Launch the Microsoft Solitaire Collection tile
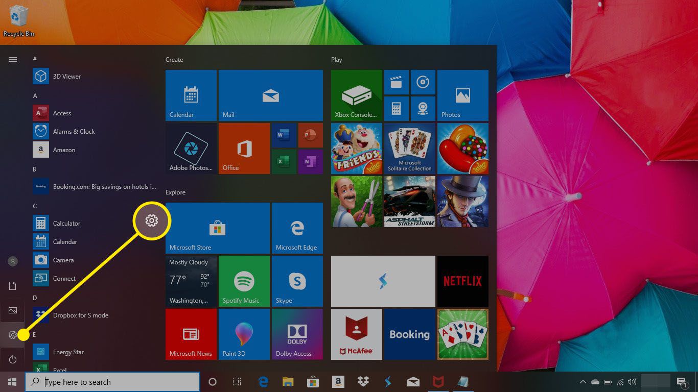 click(409, 148)
